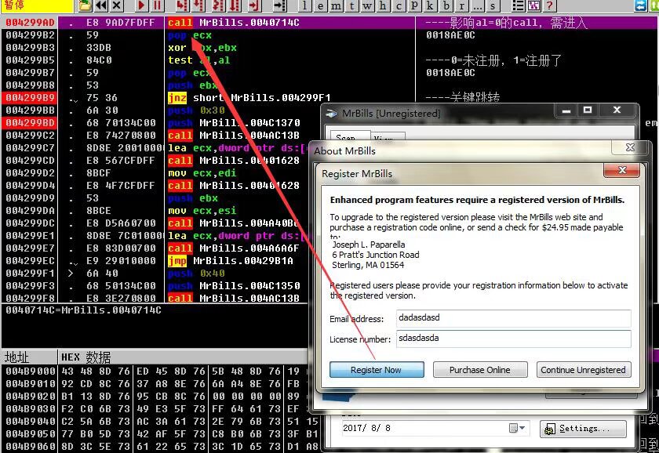Show the Log window via the 'l' button
The image size is (659, 453).
[304, 5]
